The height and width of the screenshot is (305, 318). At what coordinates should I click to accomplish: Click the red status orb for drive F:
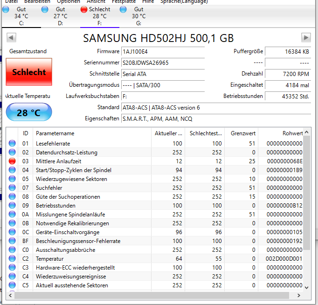tap(84, 9)
